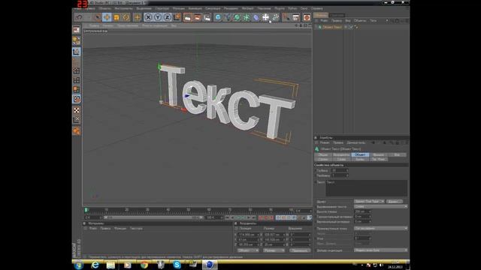Open the first tab in attributes tab row

(323, 155)
